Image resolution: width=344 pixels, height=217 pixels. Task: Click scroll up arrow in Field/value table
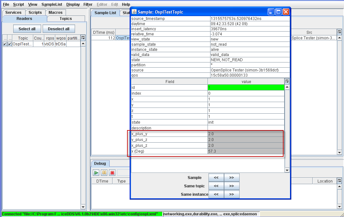pos(287,87)
